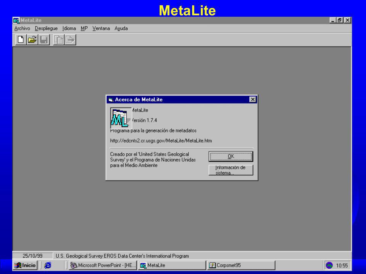
Task: Click the Versión 1.7.4 text
Action: [144, 121]
